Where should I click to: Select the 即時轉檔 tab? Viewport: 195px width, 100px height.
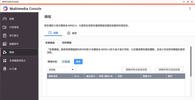click(67, 43)
